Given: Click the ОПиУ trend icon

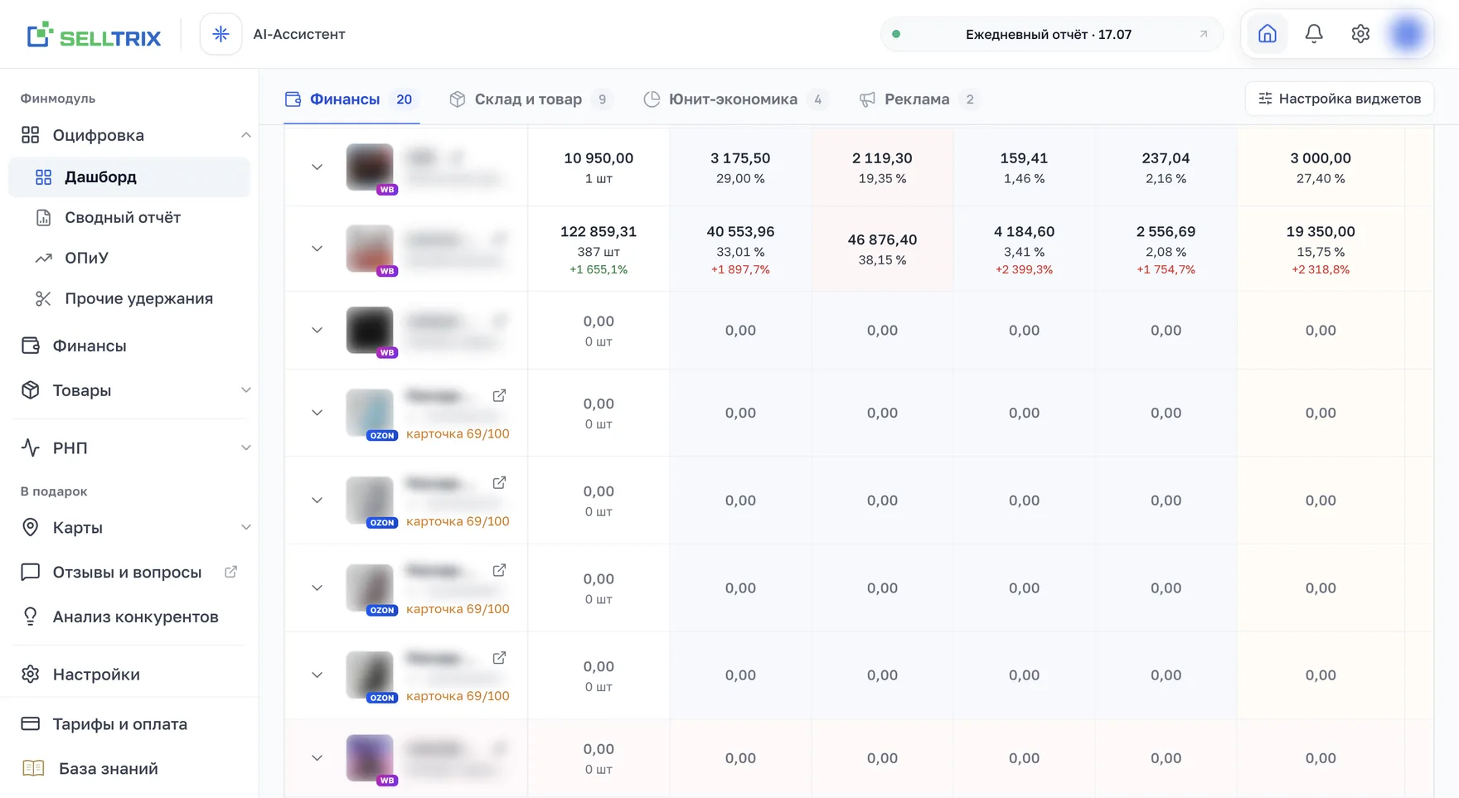Looking at the screenshot, I should (x=43, y=258).
